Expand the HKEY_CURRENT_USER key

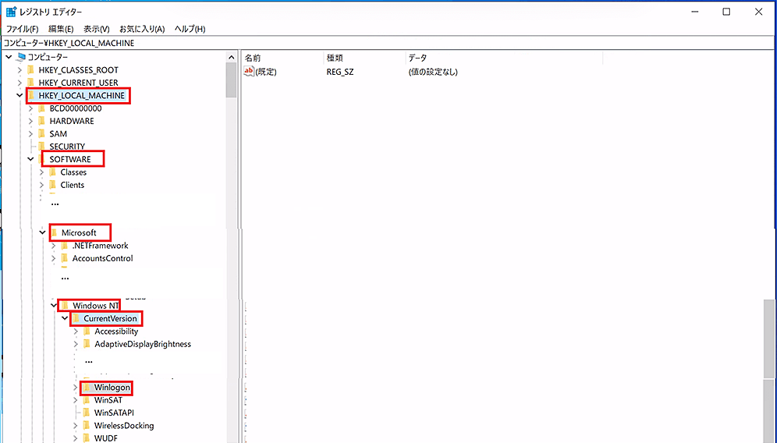click(x=19, y=83)
